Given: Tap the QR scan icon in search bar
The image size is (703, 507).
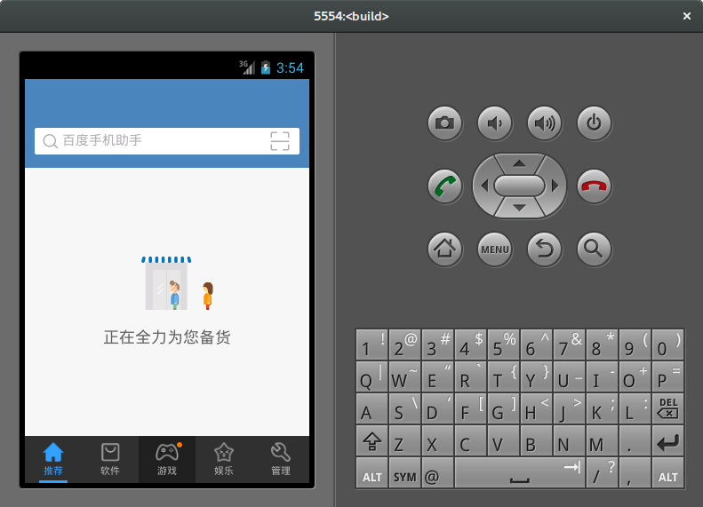Looking at the screenshot, I should point(280,141).
